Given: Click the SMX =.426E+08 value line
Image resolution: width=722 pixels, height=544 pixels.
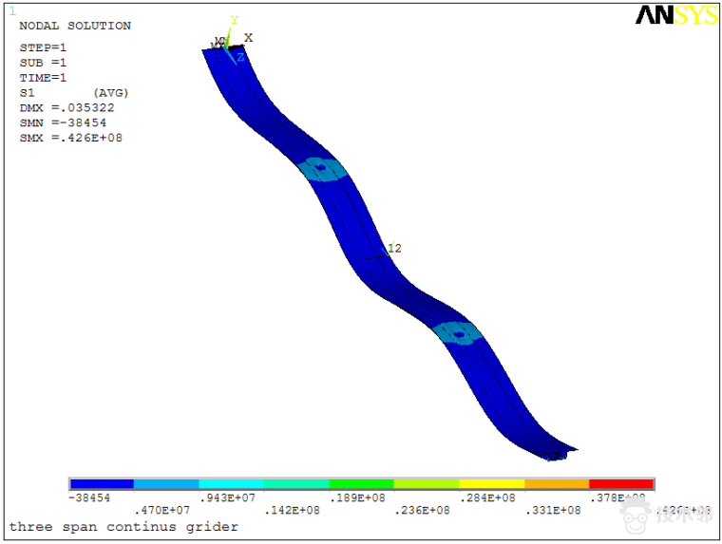Looking at the screenshot, I should pos(70,138).
